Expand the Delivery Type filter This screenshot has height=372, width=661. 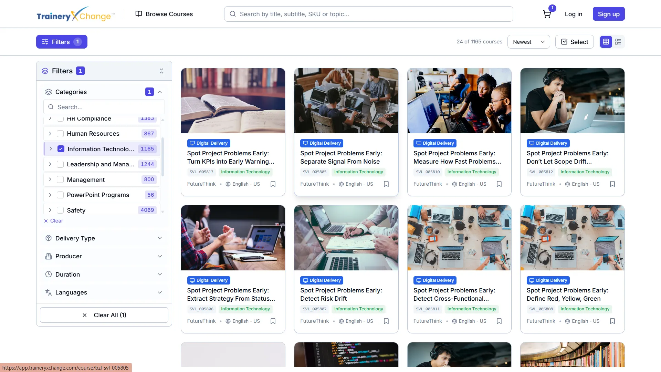pos(104,238)
